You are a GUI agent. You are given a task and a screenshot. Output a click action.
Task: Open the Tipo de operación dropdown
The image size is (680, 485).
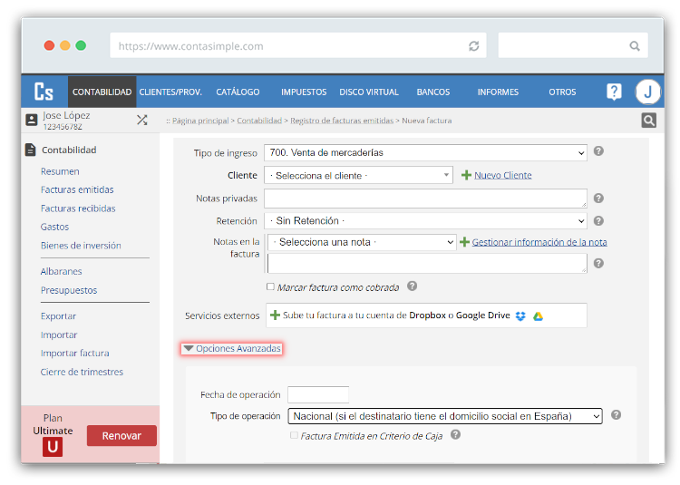(x=444, y=416)
